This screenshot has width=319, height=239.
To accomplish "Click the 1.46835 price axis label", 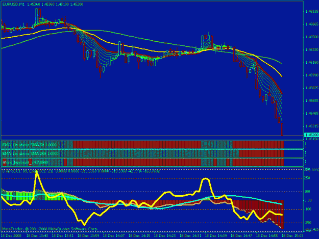I will pyautogui.click(x=312, y=12).
